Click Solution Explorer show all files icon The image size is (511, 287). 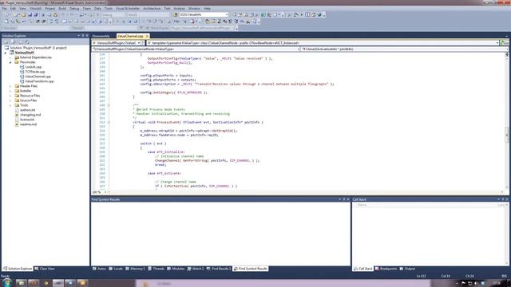click(13, 42)
